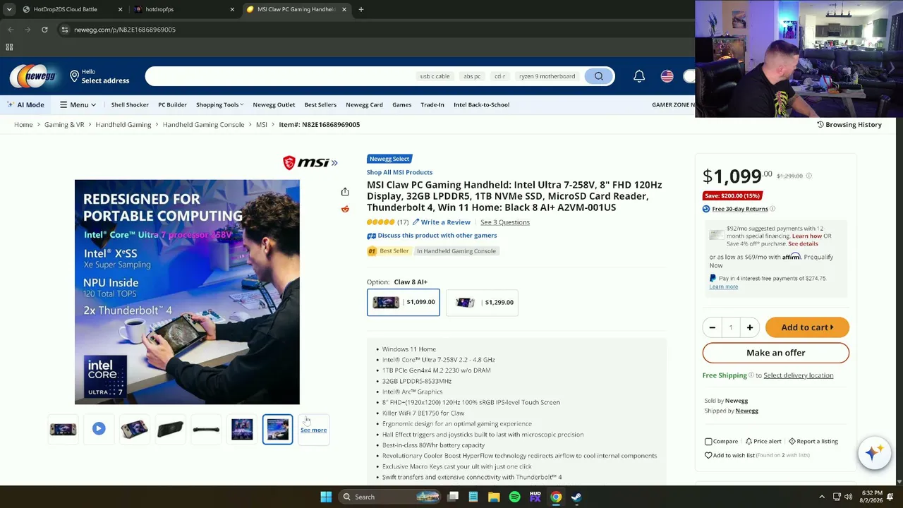The width and height of the screenshot is (903, 508).
Task: See more product images
Action: 313,430
